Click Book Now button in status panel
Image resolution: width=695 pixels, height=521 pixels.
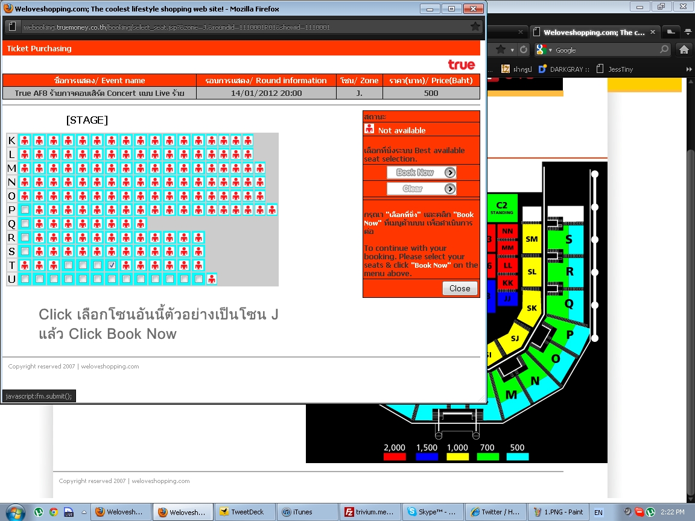pos(421,172)
